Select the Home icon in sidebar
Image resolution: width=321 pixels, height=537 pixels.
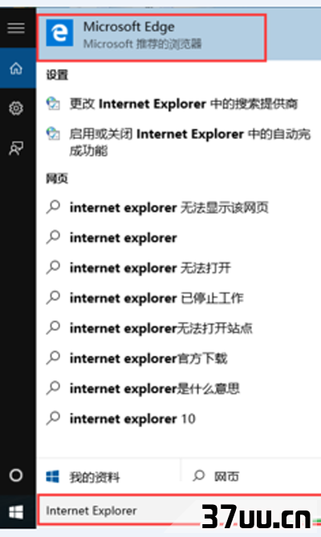[x=16, y=68]
